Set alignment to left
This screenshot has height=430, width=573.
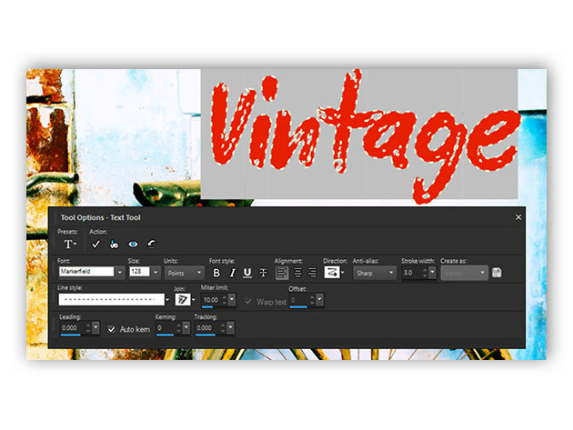pyautogui.click(x=282, y=273)
